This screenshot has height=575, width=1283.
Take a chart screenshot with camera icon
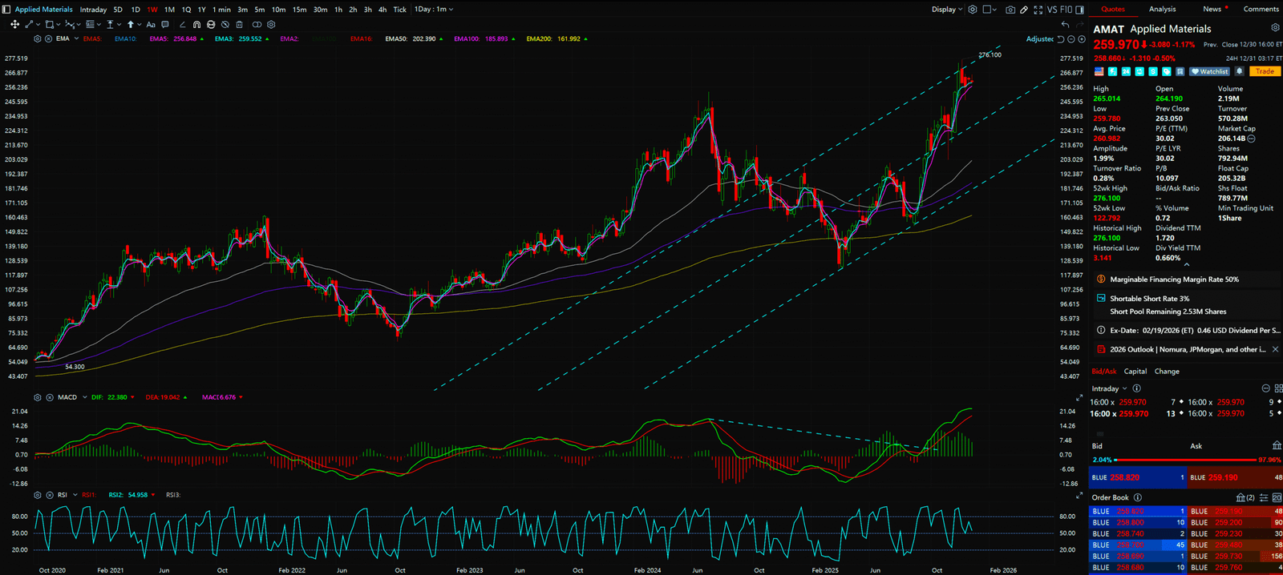1010,10
